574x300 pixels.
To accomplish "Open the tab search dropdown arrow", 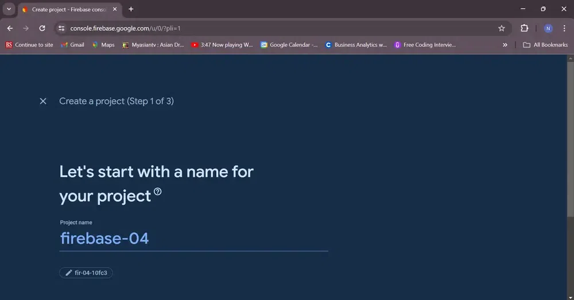I will point(9,9).
